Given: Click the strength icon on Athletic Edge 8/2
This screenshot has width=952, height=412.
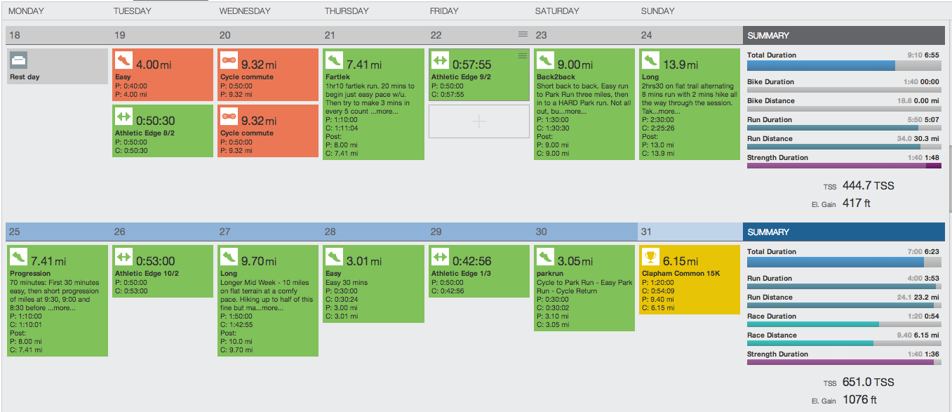Looking at the screenshot, I should [123, 117].
